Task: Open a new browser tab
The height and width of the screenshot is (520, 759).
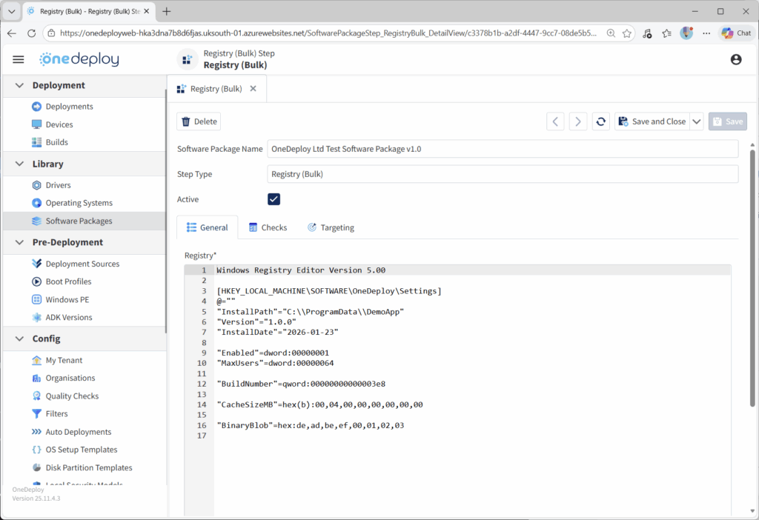Action: [167, 11]
